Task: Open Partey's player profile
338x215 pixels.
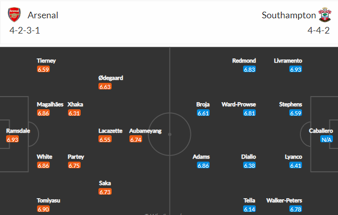Action: (x=76, y=157)
